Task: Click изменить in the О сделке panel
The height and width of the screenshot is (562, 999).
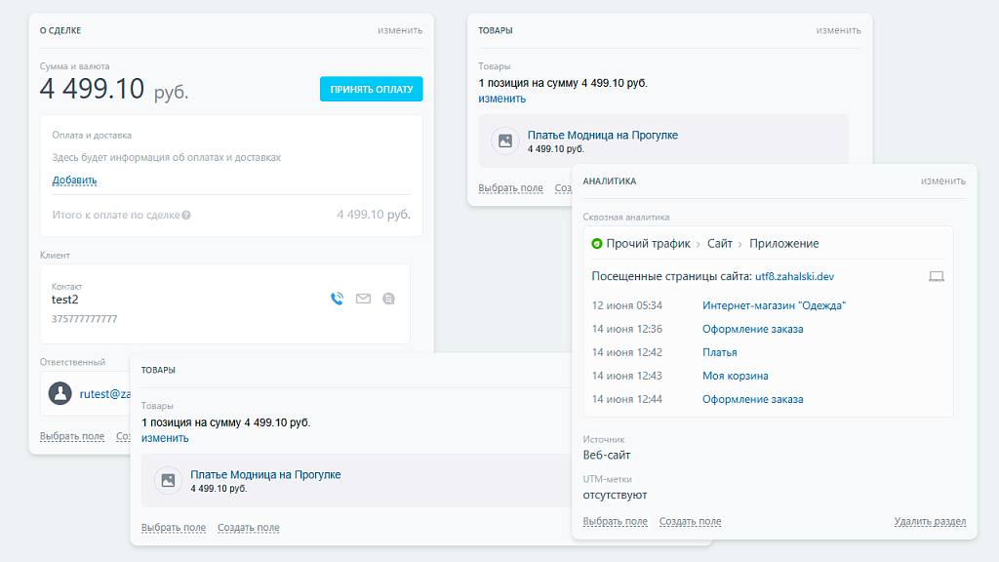Action: pos(399,30)
